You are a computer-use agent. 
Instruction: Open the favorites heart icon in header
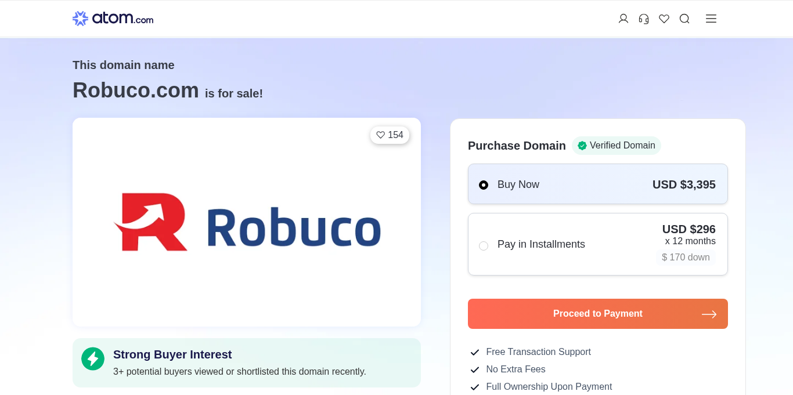pyautogui.click(x=664, y=19)
